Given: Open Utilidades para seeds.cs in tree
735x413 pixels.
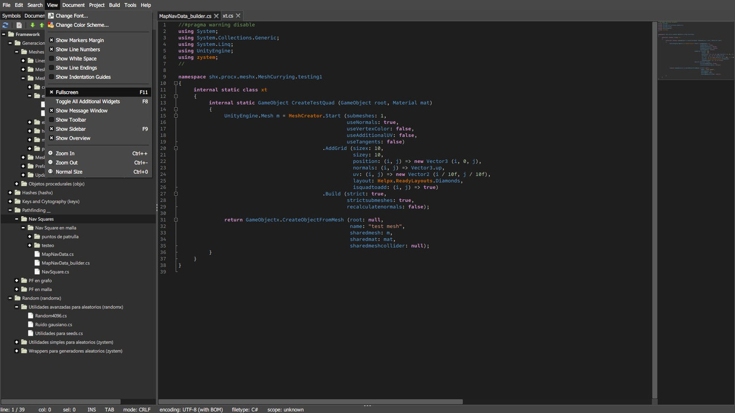Looking at the screenshot, I should (x=59, y=333).
